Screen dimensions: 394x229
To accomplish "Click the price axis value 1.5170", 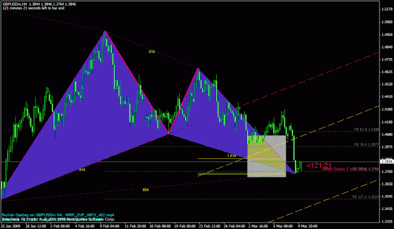I will coord(387,9).
